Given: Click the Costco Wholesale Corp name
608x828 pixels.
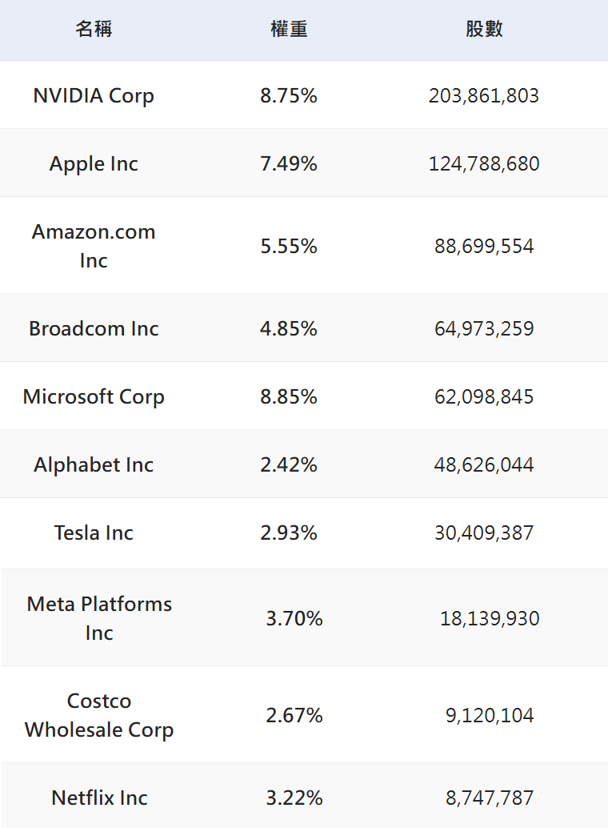Looking at the screenshot, I should pyautogui.click(x=99, y=715).
